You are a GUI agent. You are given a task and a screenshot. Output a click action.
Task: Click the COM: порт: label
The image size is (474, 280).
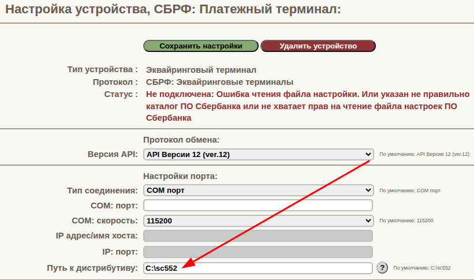pyautogui.click(x=114, y=206)
